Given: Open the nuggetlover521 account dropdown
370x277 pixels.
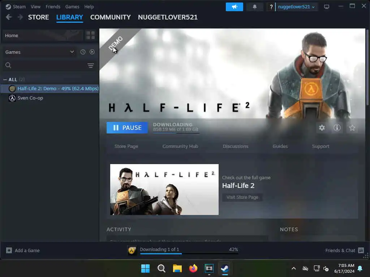Looking at the screenshot, I should click(x=297, y=7).
